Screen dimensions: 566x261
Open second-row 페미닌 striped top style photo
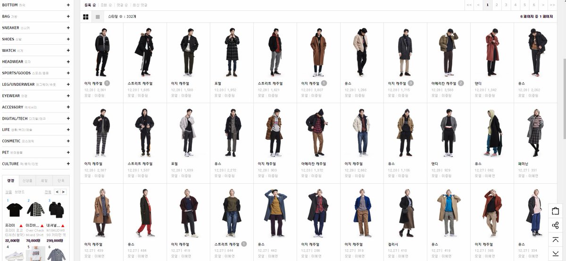[535, 132]
